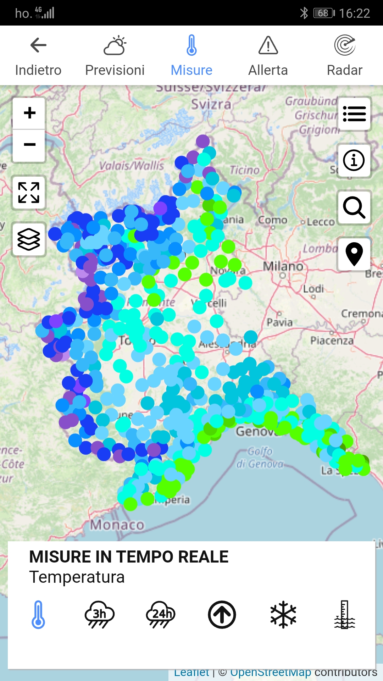Tap the MISURE IN TEMPO REALE heading

129,557
